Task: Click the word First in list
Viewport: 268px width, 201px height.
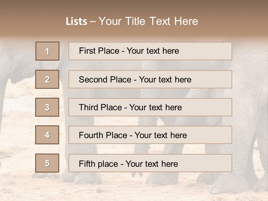Action: pos(86,51)
